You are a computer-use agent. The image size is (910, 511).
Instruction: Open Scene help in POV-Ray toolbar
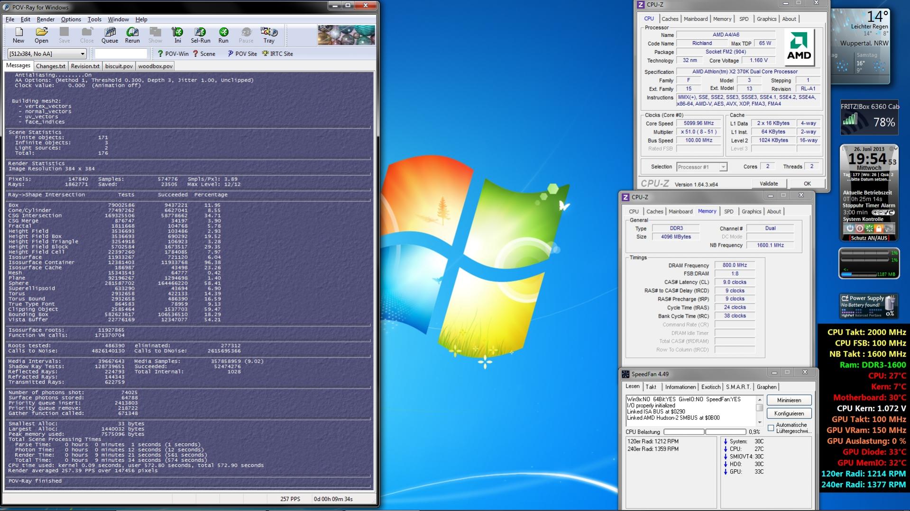pos(204,54)
